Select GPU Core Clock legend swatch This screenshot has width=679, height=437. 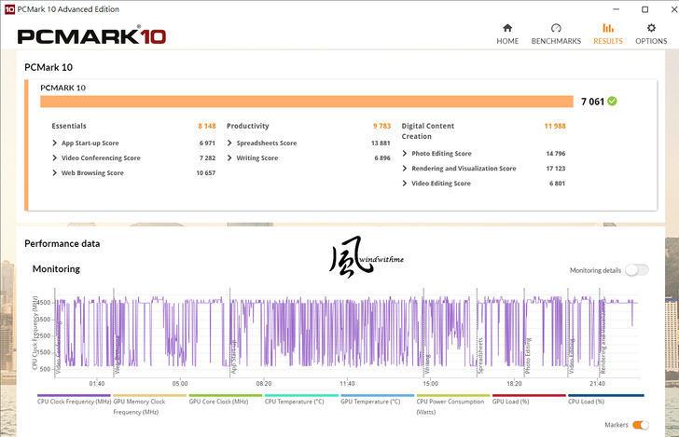(x=226, y=395)
